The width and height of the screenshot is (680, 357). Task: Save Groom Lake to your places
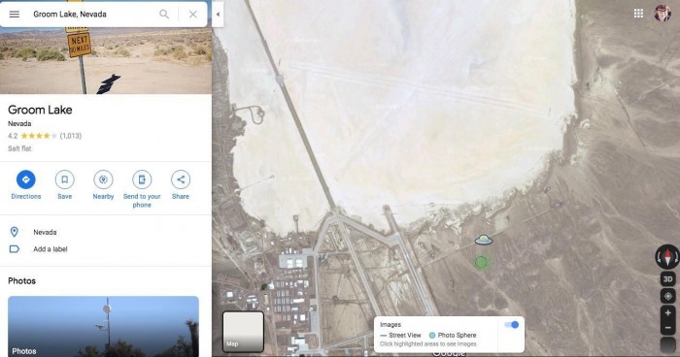click(x=65, y=185)
